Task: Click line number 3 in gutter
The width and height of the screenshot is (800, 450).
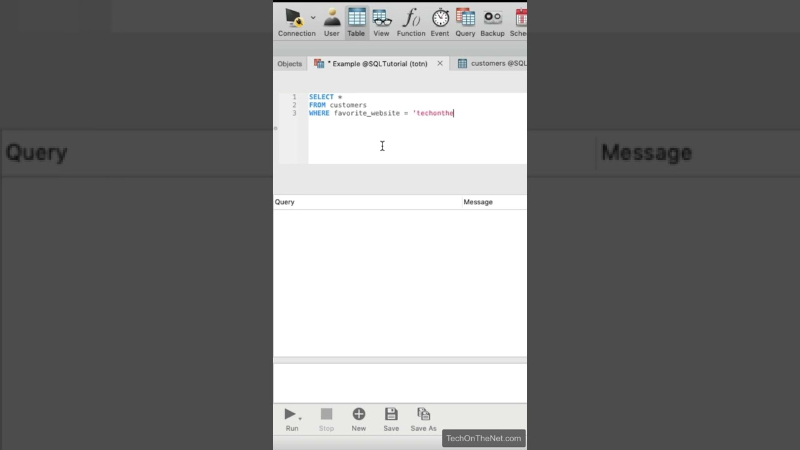Action: click(294, 113)
